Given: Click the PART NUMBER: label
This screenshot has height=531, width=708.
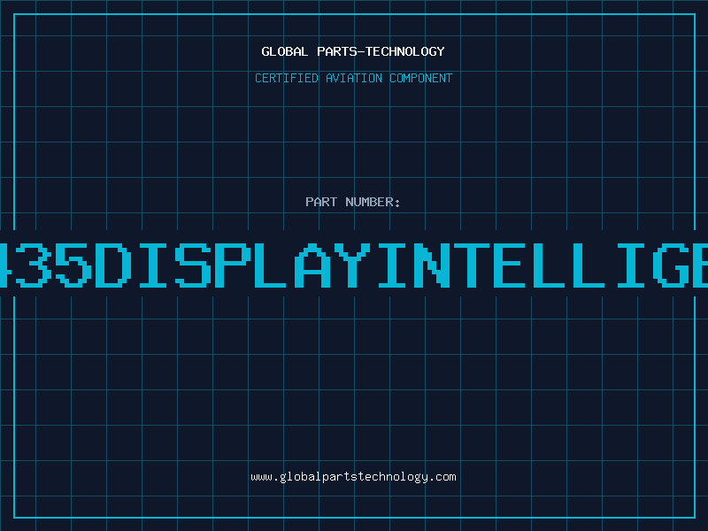Looking at the screenshot, I should 353,202.
